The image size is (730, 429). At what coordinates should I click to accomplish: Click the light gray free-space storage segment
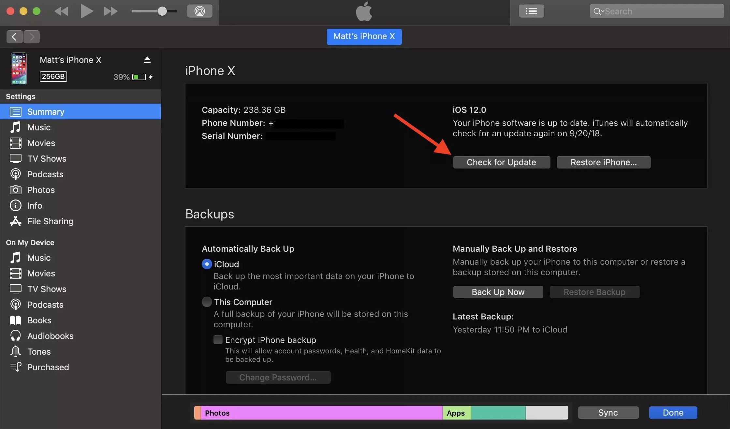click(547, 413)
